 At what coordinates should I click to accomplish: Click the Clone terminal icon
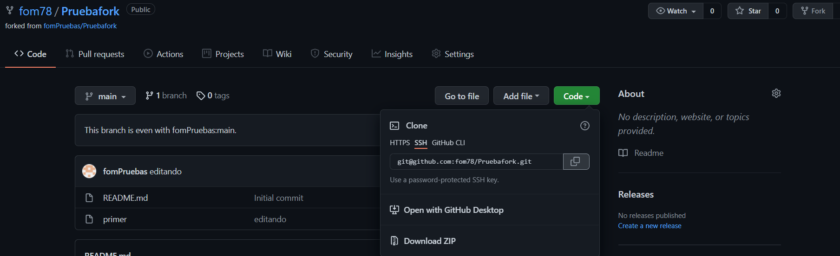pos(394,126)
